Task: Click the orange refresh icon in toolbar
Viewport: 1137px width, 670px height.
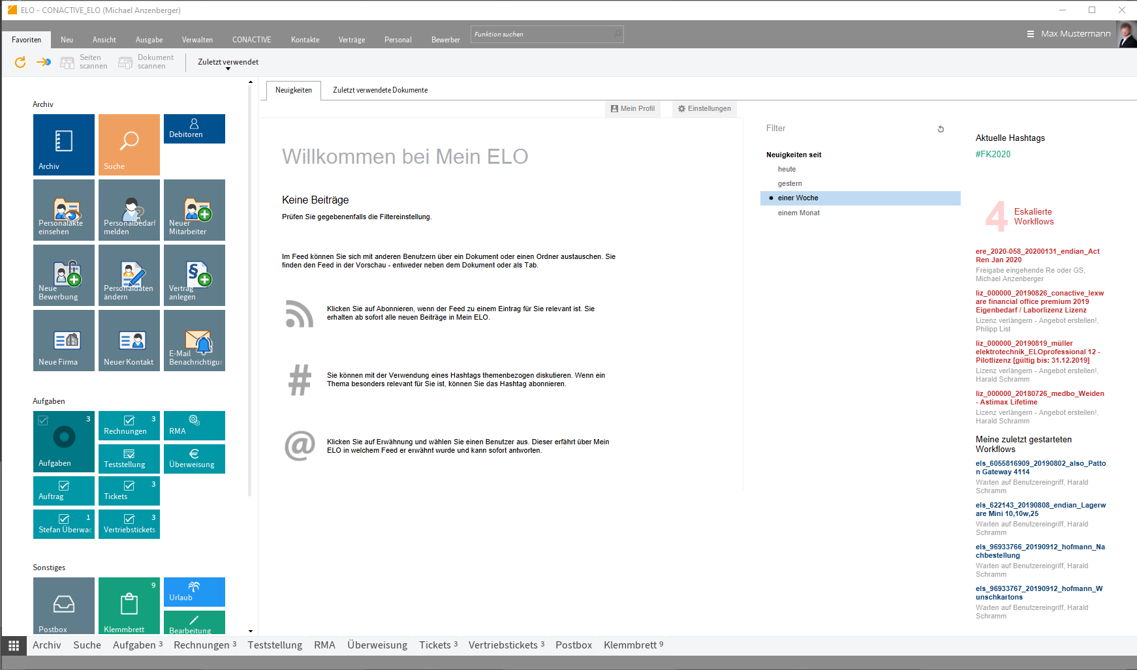Action: coord(20,62)
